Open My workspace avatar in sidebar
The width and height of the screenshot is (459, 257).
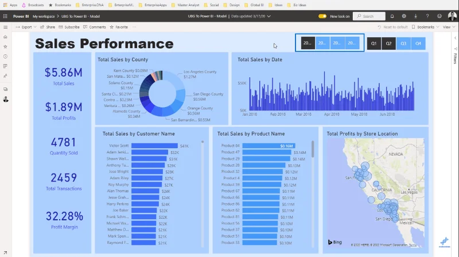point(6,99)
